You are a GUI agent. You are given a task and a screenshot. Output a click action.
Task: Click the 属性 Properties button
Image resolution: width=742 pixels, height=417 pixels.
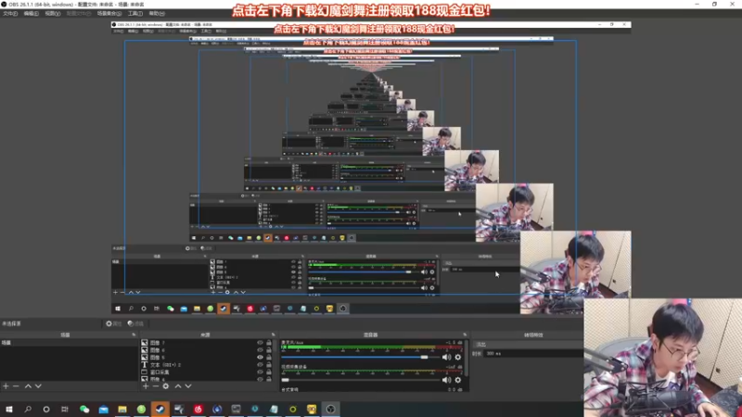114,323
